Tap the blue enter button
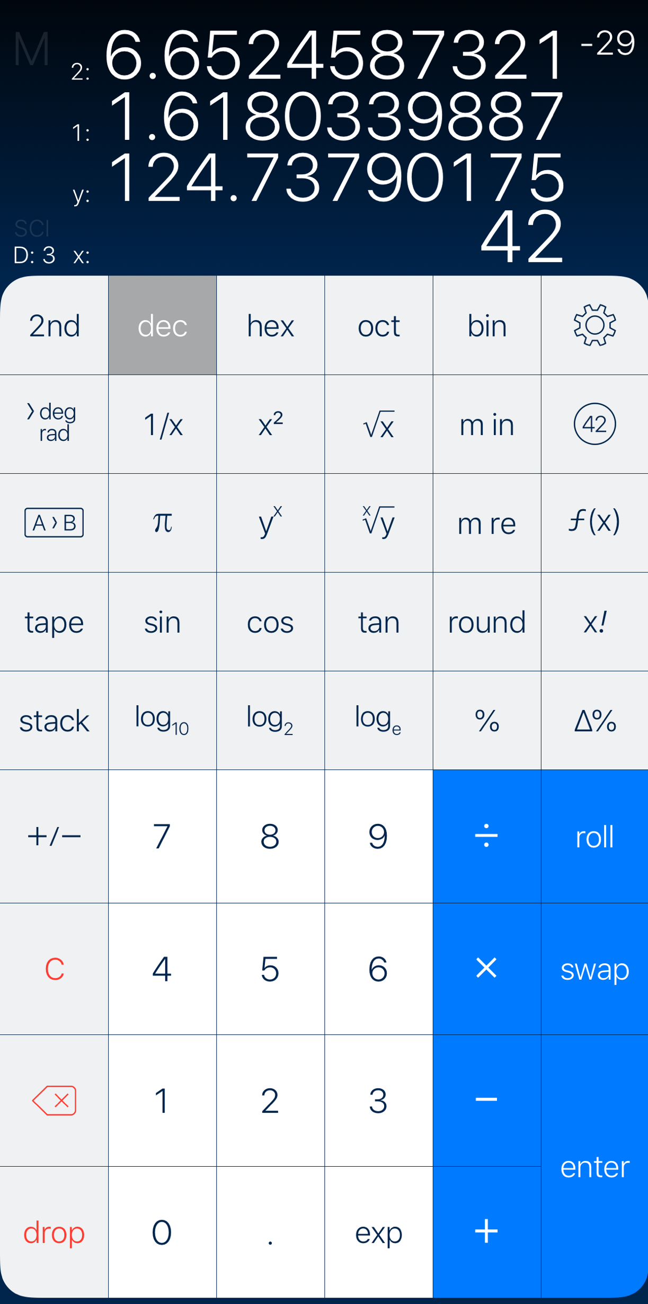This screenshot has width=648, height=1304. click(x=594, y=1166)
